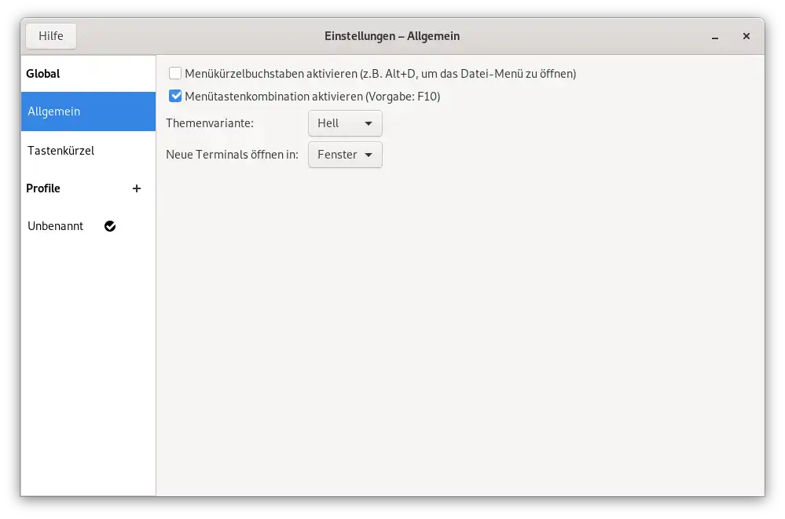Select Allgemein in the sidebar
Screen dimensions: 785x519
[88, 111]
